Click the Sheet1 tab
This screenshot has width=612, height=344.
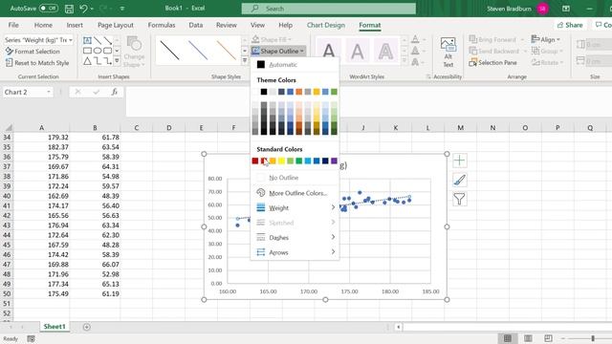pos(55,327)
